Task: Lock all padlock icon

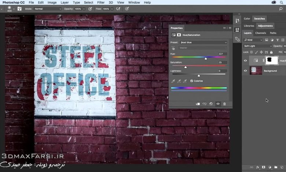Action: [x=271, y=52]
